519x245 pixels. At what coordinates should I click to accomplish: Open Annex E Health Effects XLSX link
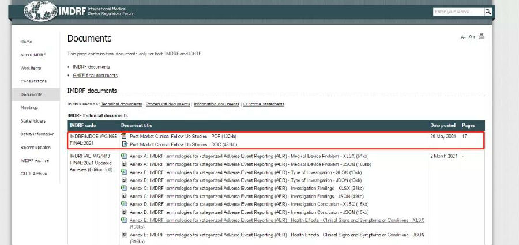point(277,224)
